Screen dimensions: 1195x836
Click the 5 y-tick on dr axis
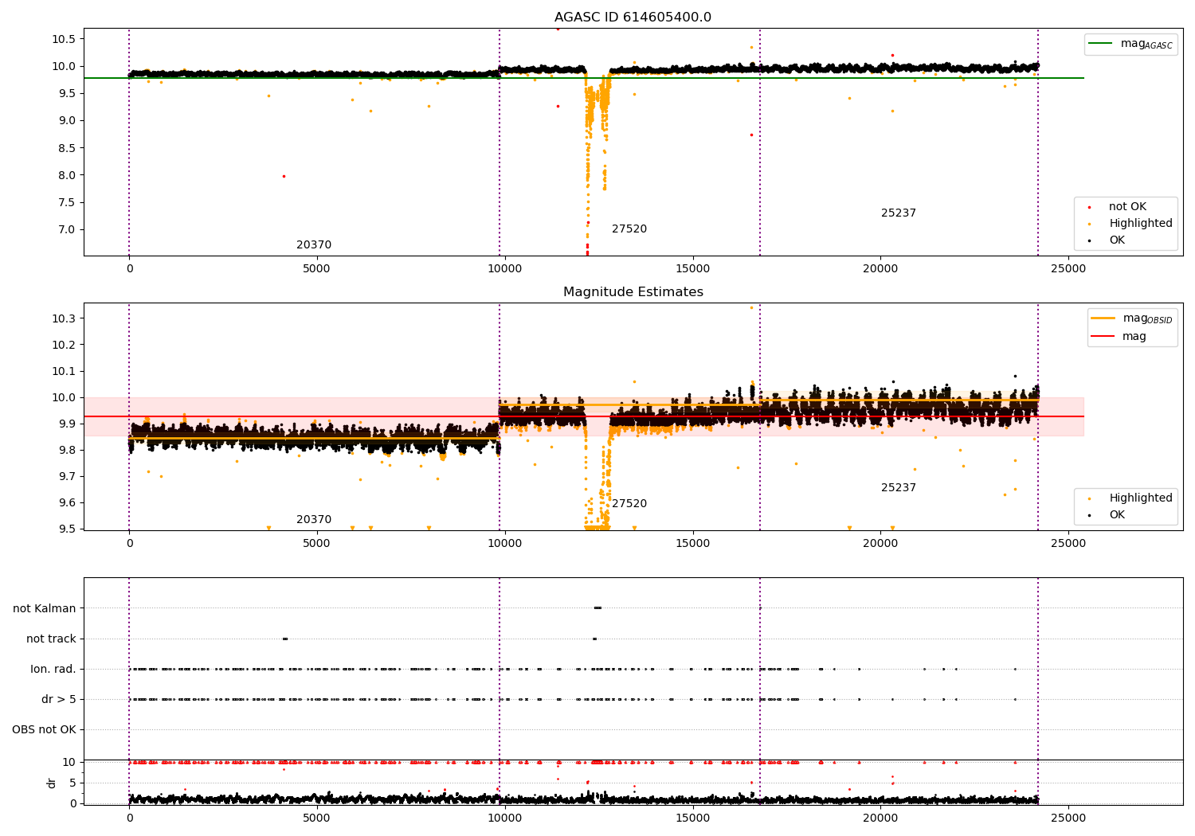tap(72, 783)
